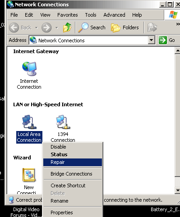Maximize the Network Connections window
The image size is (180, 217).
(170, 5)
